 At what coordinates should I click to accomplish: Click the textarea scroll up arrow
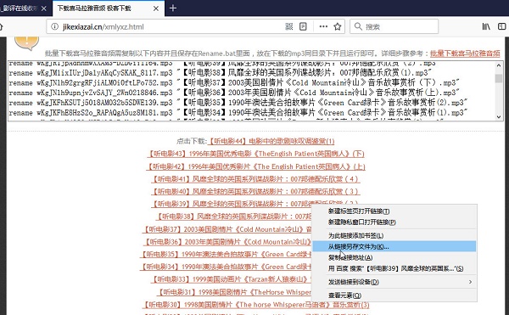point(499,65)
